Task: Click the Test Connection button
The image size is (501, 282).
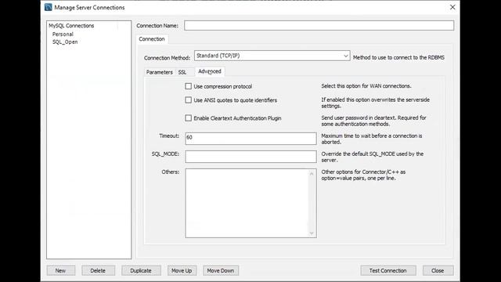Action: [388, 270]
